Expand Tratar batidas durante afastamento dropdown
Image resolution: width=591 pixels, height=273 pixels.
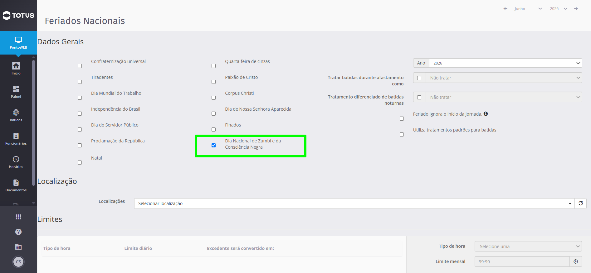tap(503, 78)
